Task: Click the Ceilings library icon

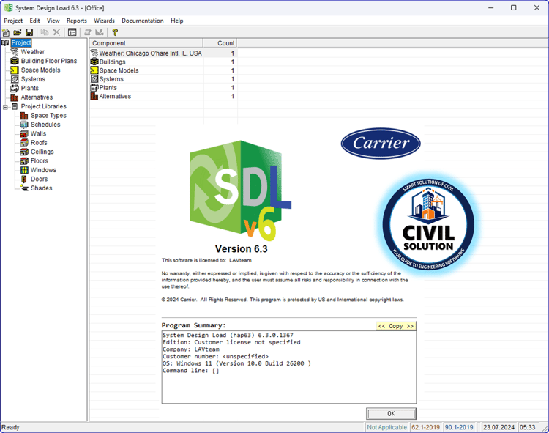Action: pos(24,152)
